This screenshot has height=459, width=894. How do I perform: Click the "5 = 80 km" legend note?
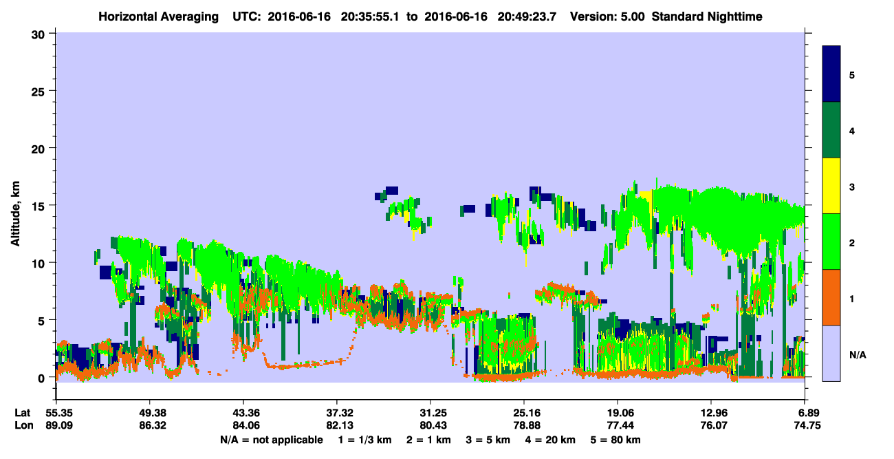click(x=615, y=439)
